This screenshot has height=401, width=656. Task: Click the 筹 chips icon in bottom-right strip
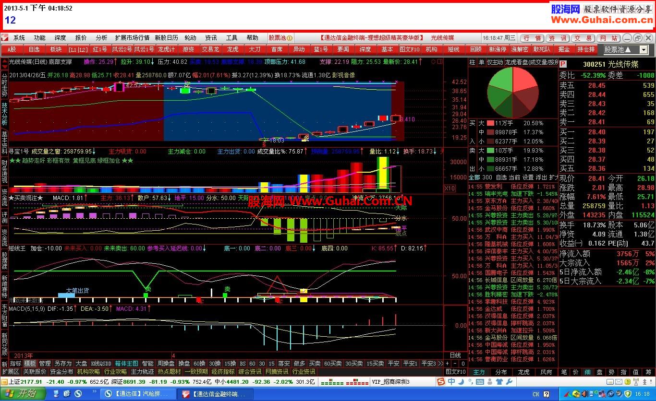(648, 372)
